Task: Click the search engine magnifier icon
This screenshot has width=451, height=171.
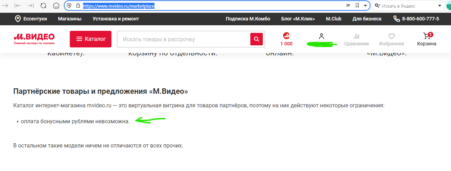Action: pyautogui.click(x=377, y=6)
